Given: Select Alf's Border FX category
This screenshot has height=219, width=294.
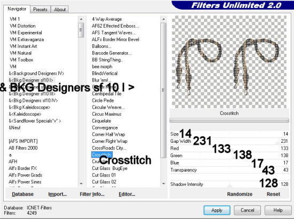Looking at the screenshot, I should pos(22,168).
